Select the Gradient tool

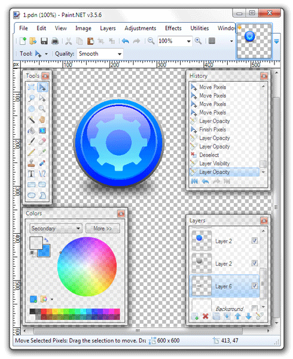tap(42, 131)
